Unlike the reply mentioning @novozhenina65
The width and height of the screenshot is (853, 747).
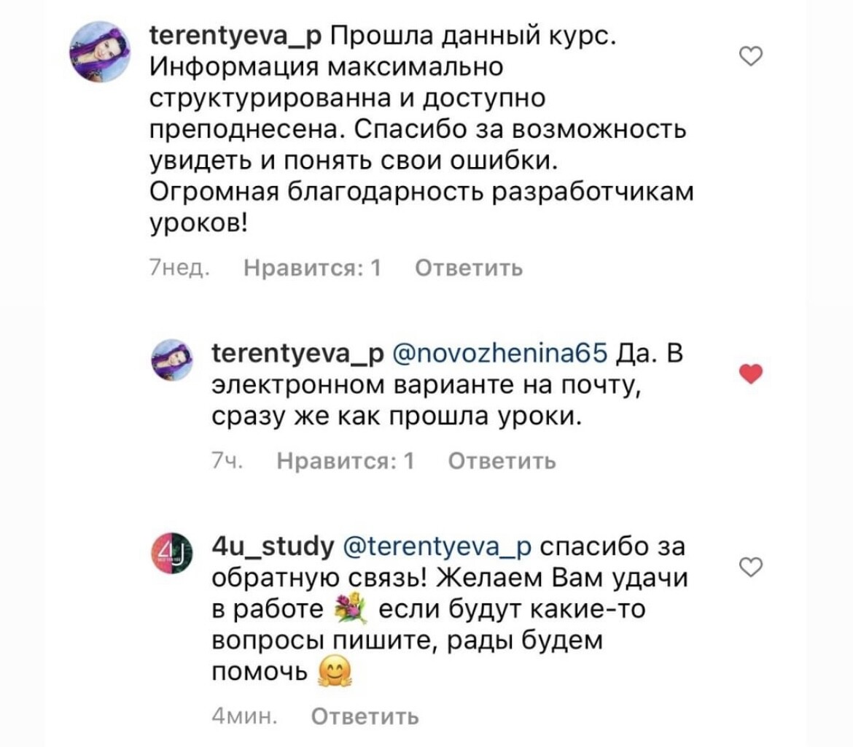coord(751,374)
